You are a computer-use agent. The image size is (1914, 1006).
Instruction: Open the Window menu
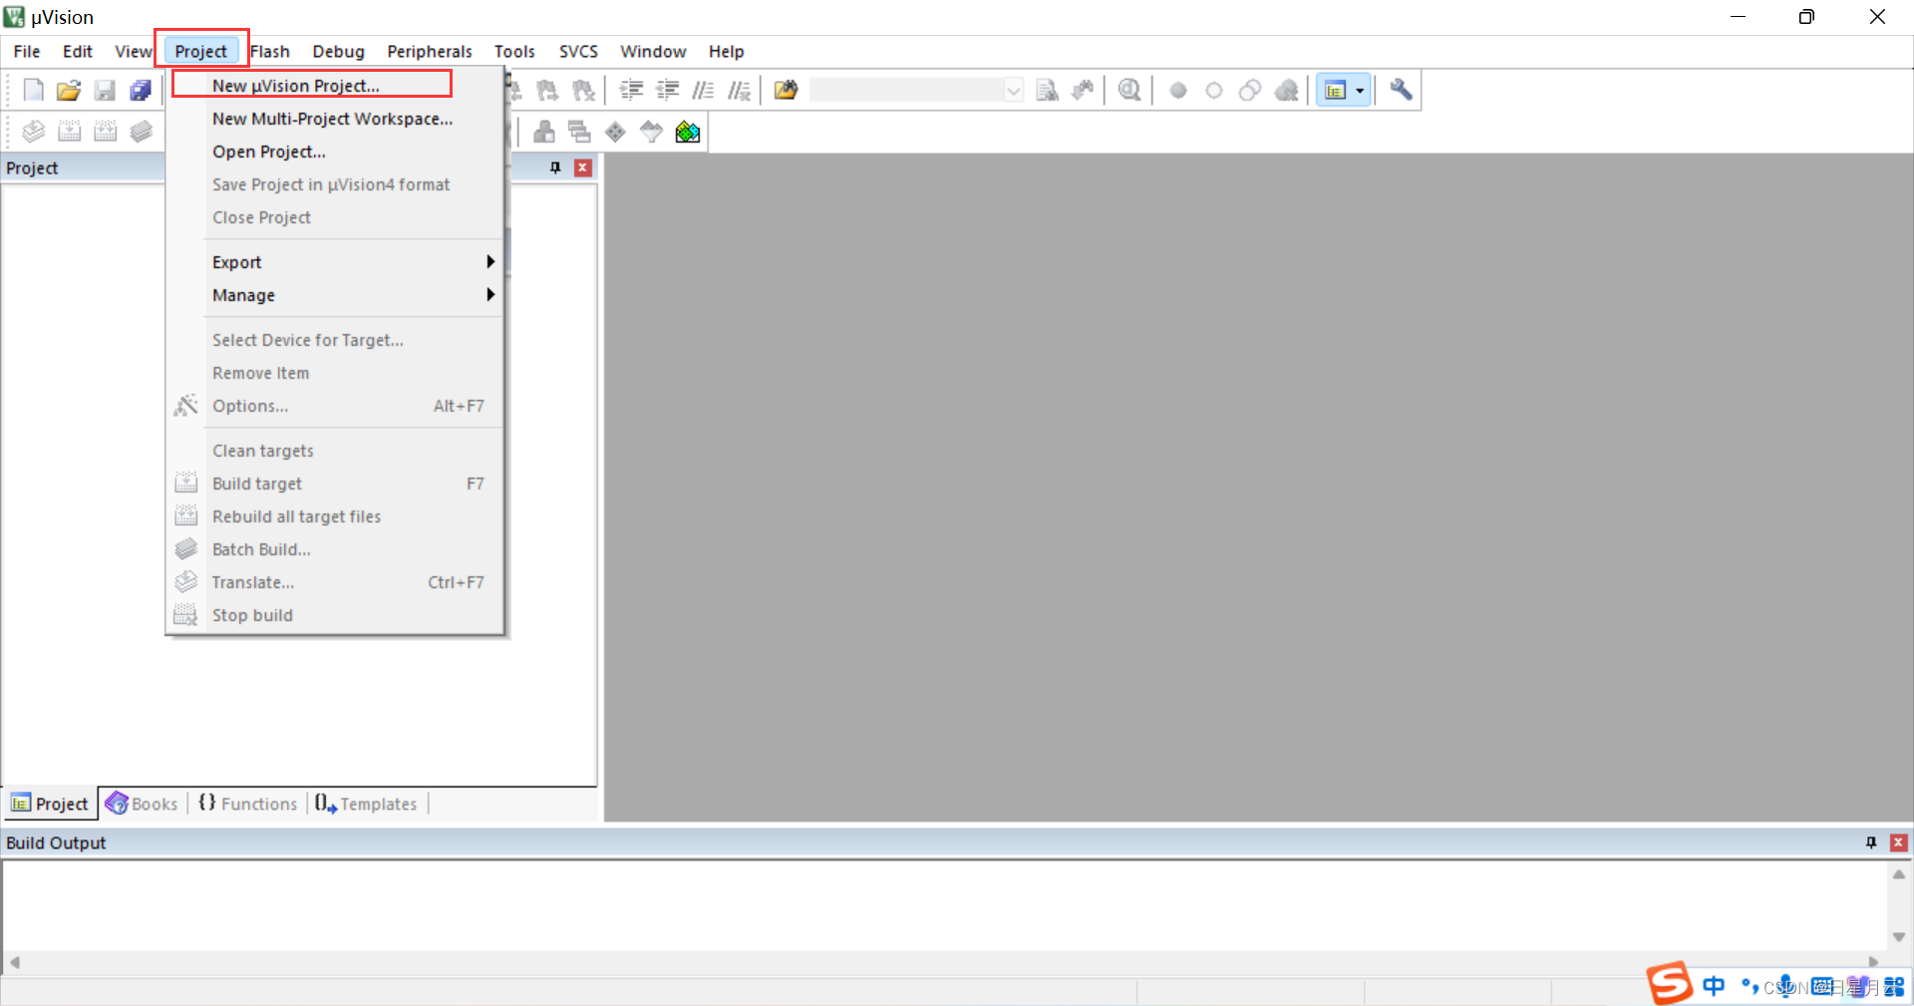click(653, 52)
